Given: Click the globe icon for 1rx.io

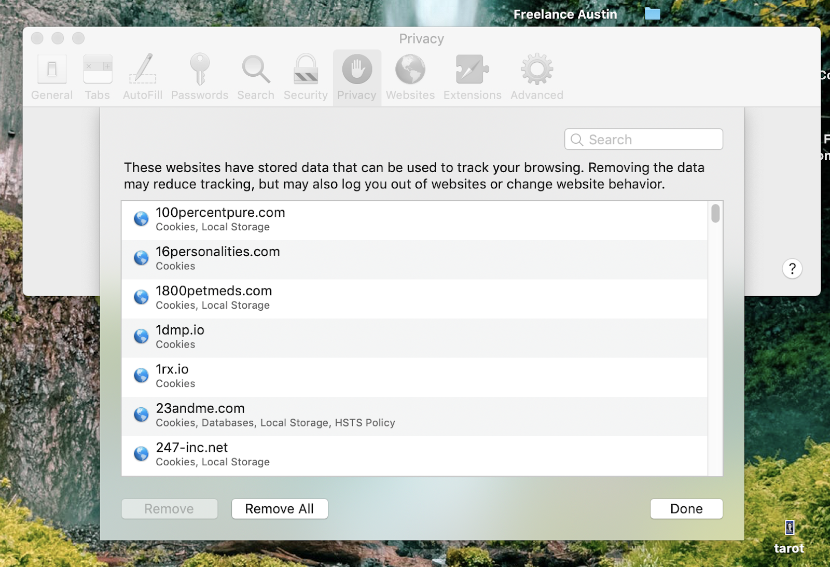Looking at the screenshot, I should click(141, 376).
